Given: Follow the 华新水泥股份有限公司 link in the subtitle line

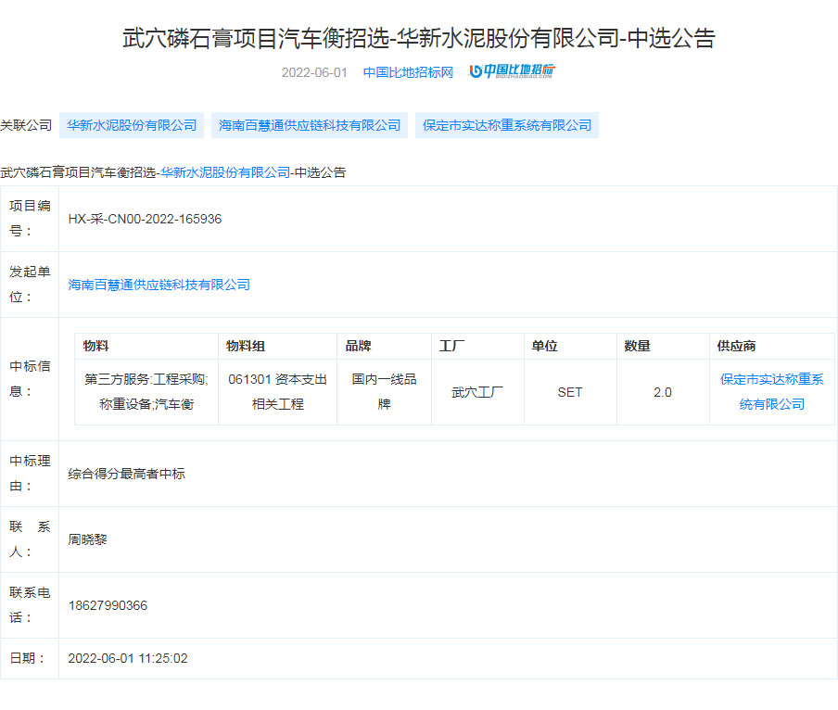Looking at the screenshot, I should 225,172.
